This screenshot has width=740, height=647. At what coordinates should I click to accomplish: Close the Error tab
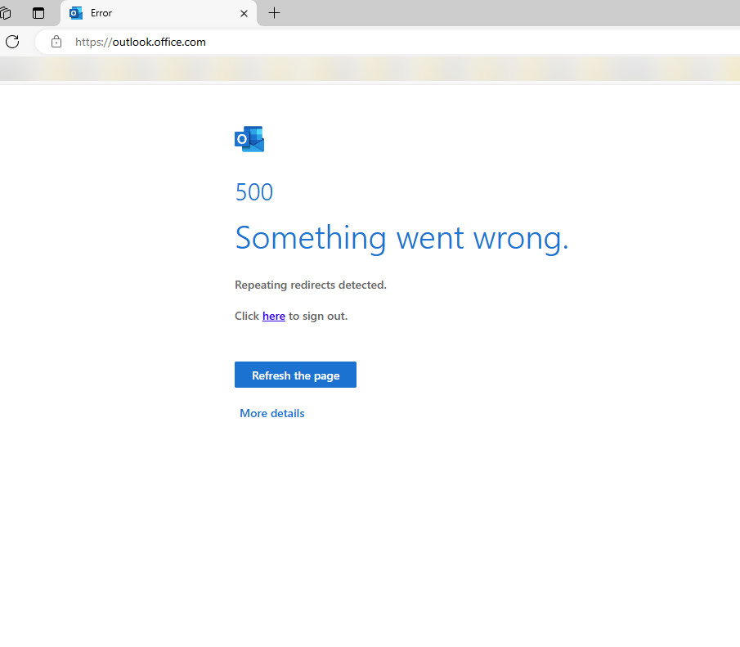click(x=244, y=13)
